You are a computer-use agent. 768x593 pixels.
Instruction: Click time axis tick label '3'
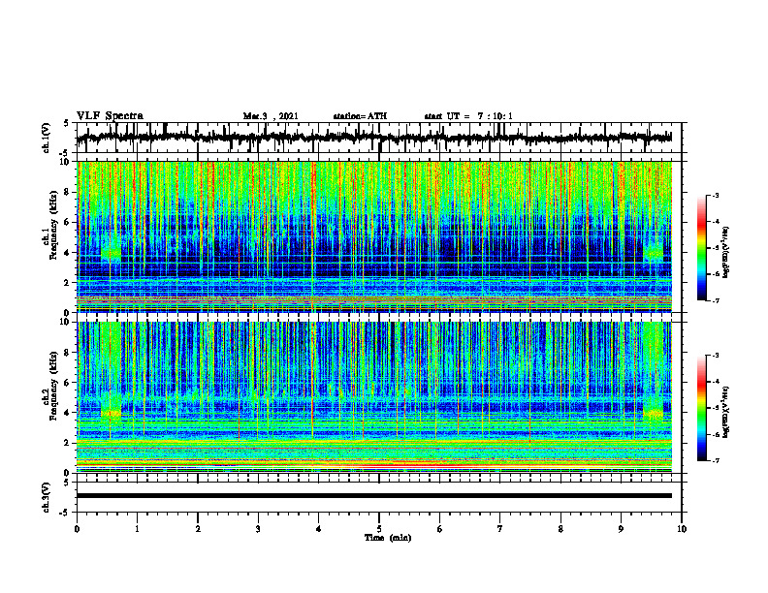point(258,529)
